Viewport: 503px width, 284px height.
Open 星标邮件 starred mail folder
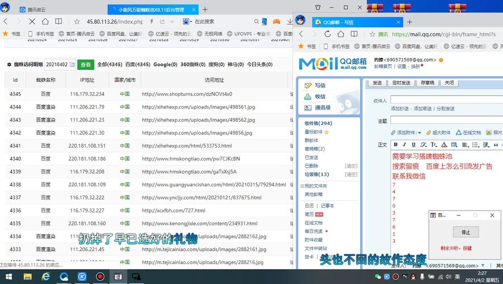pyautogui.click(x=317, y=132)
